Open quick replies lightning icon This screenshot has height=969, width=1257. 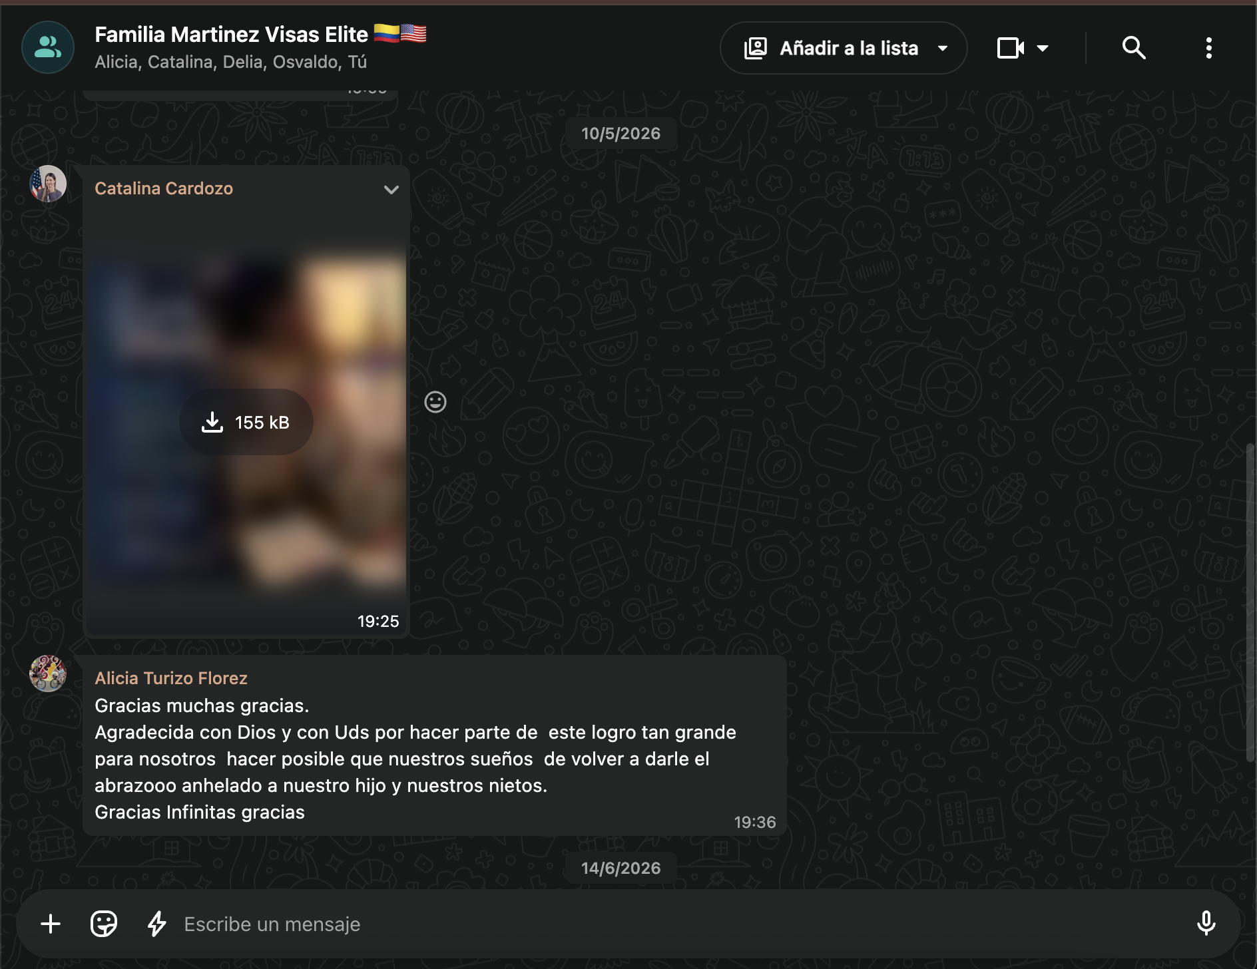click(x=157, y=924)
